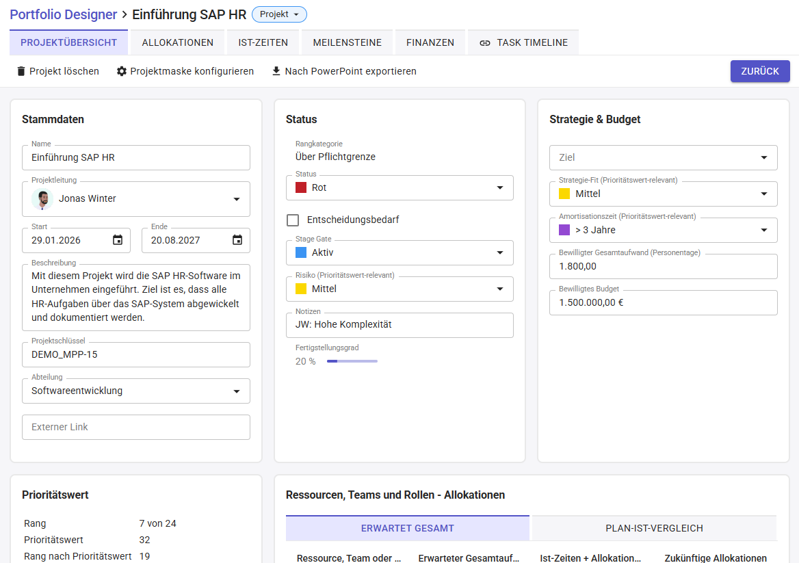799x563 pixels.
Task: Click the Notizen field
Action: point(399,325)
